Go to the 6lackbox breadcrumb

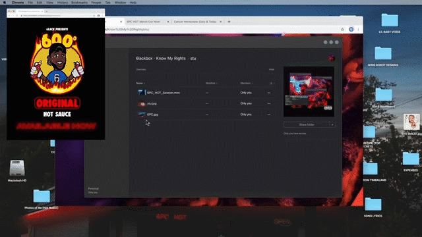(144, 59)
